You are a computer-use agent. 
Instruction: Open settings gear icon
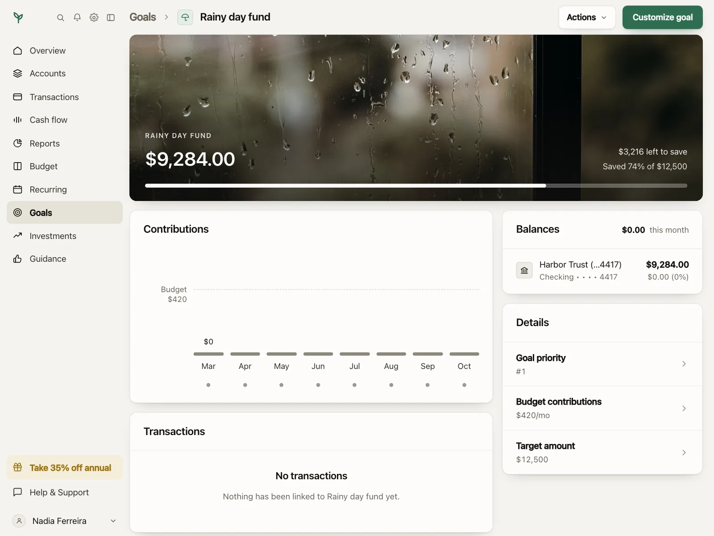click(x=94, y=17)
